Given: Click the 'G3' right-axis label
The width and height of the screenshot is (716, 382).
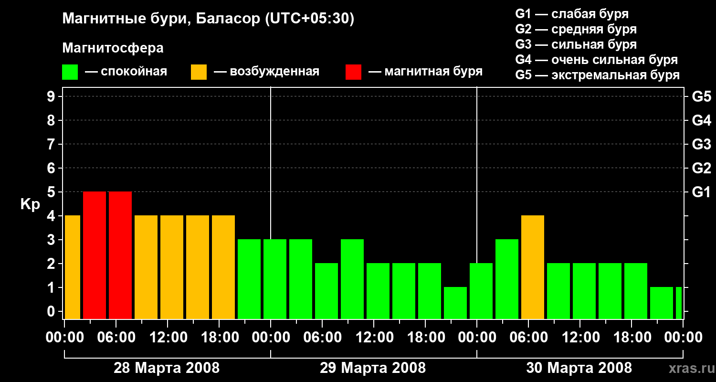Looking at the screenshot, I should click(701, 144).
